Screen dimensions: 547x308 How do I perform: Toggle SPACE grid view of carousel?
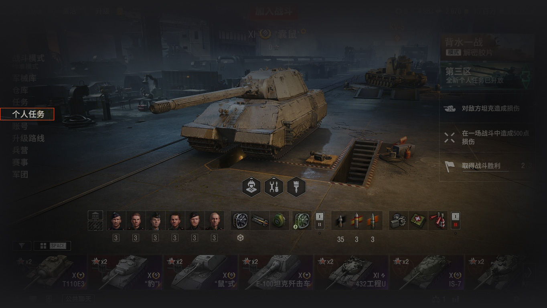53,246
